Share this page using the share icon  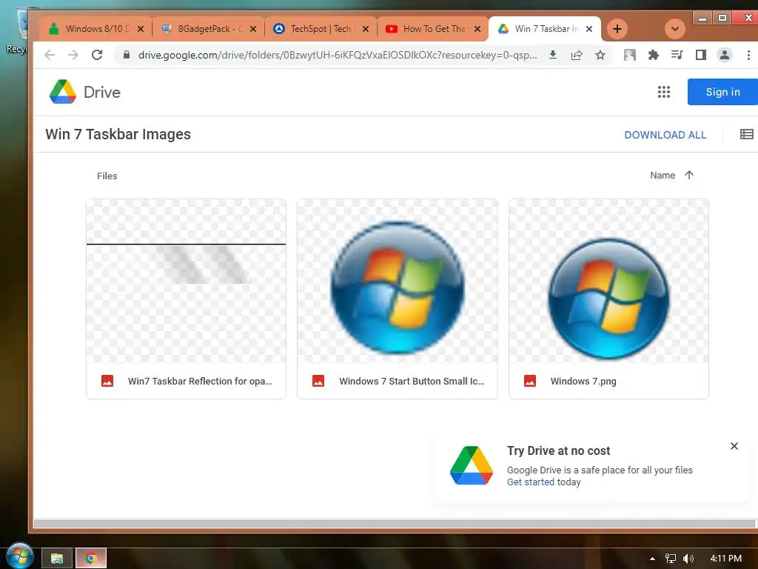point(576,55)
